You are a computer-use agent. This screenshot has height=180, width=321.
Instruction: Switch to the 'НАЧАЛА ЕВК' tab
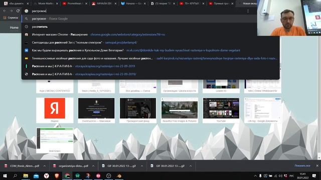pos(103,3)
